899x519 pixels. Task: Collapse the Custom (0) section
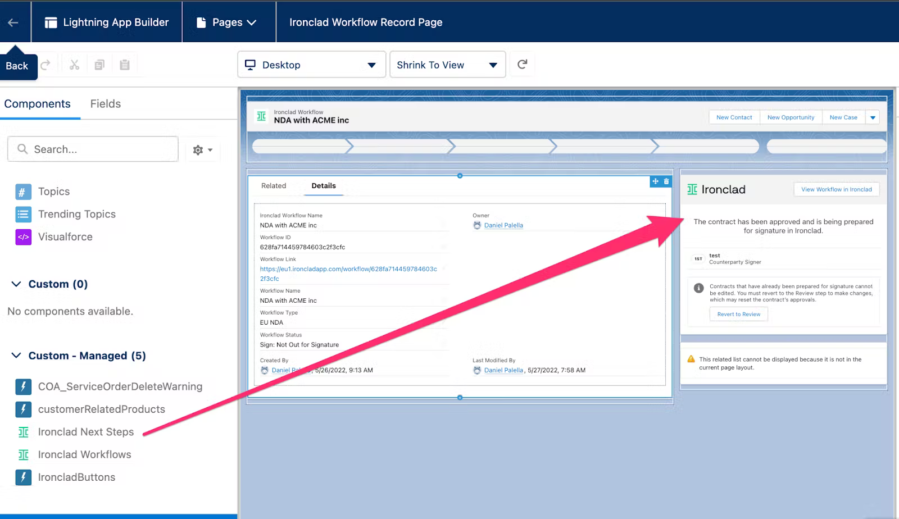(16, 284)
